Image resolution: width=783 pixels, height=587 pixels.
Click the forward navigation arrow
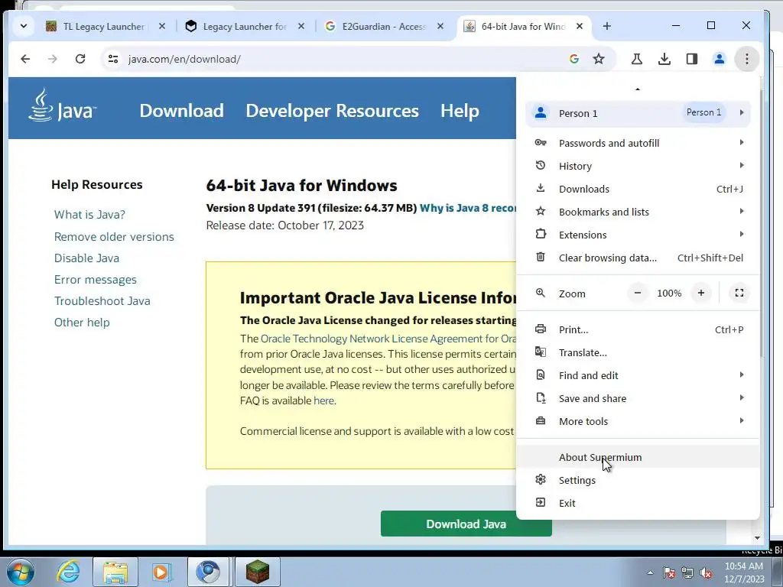53,59
